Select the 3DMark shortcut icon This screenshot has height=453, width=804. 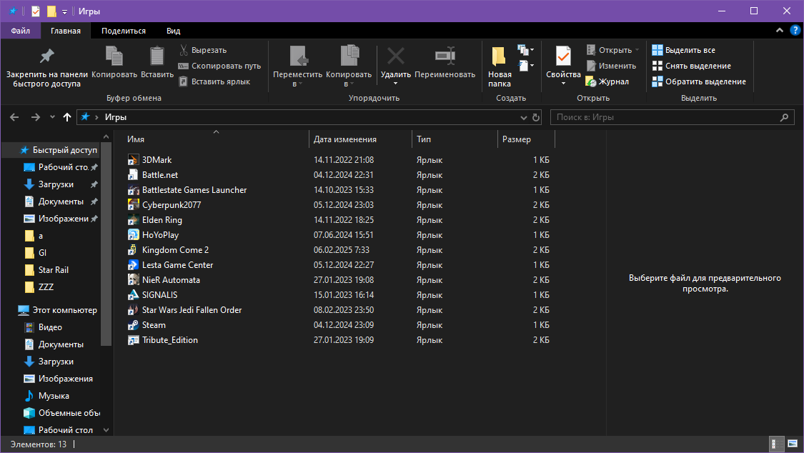tap(133, 160)
